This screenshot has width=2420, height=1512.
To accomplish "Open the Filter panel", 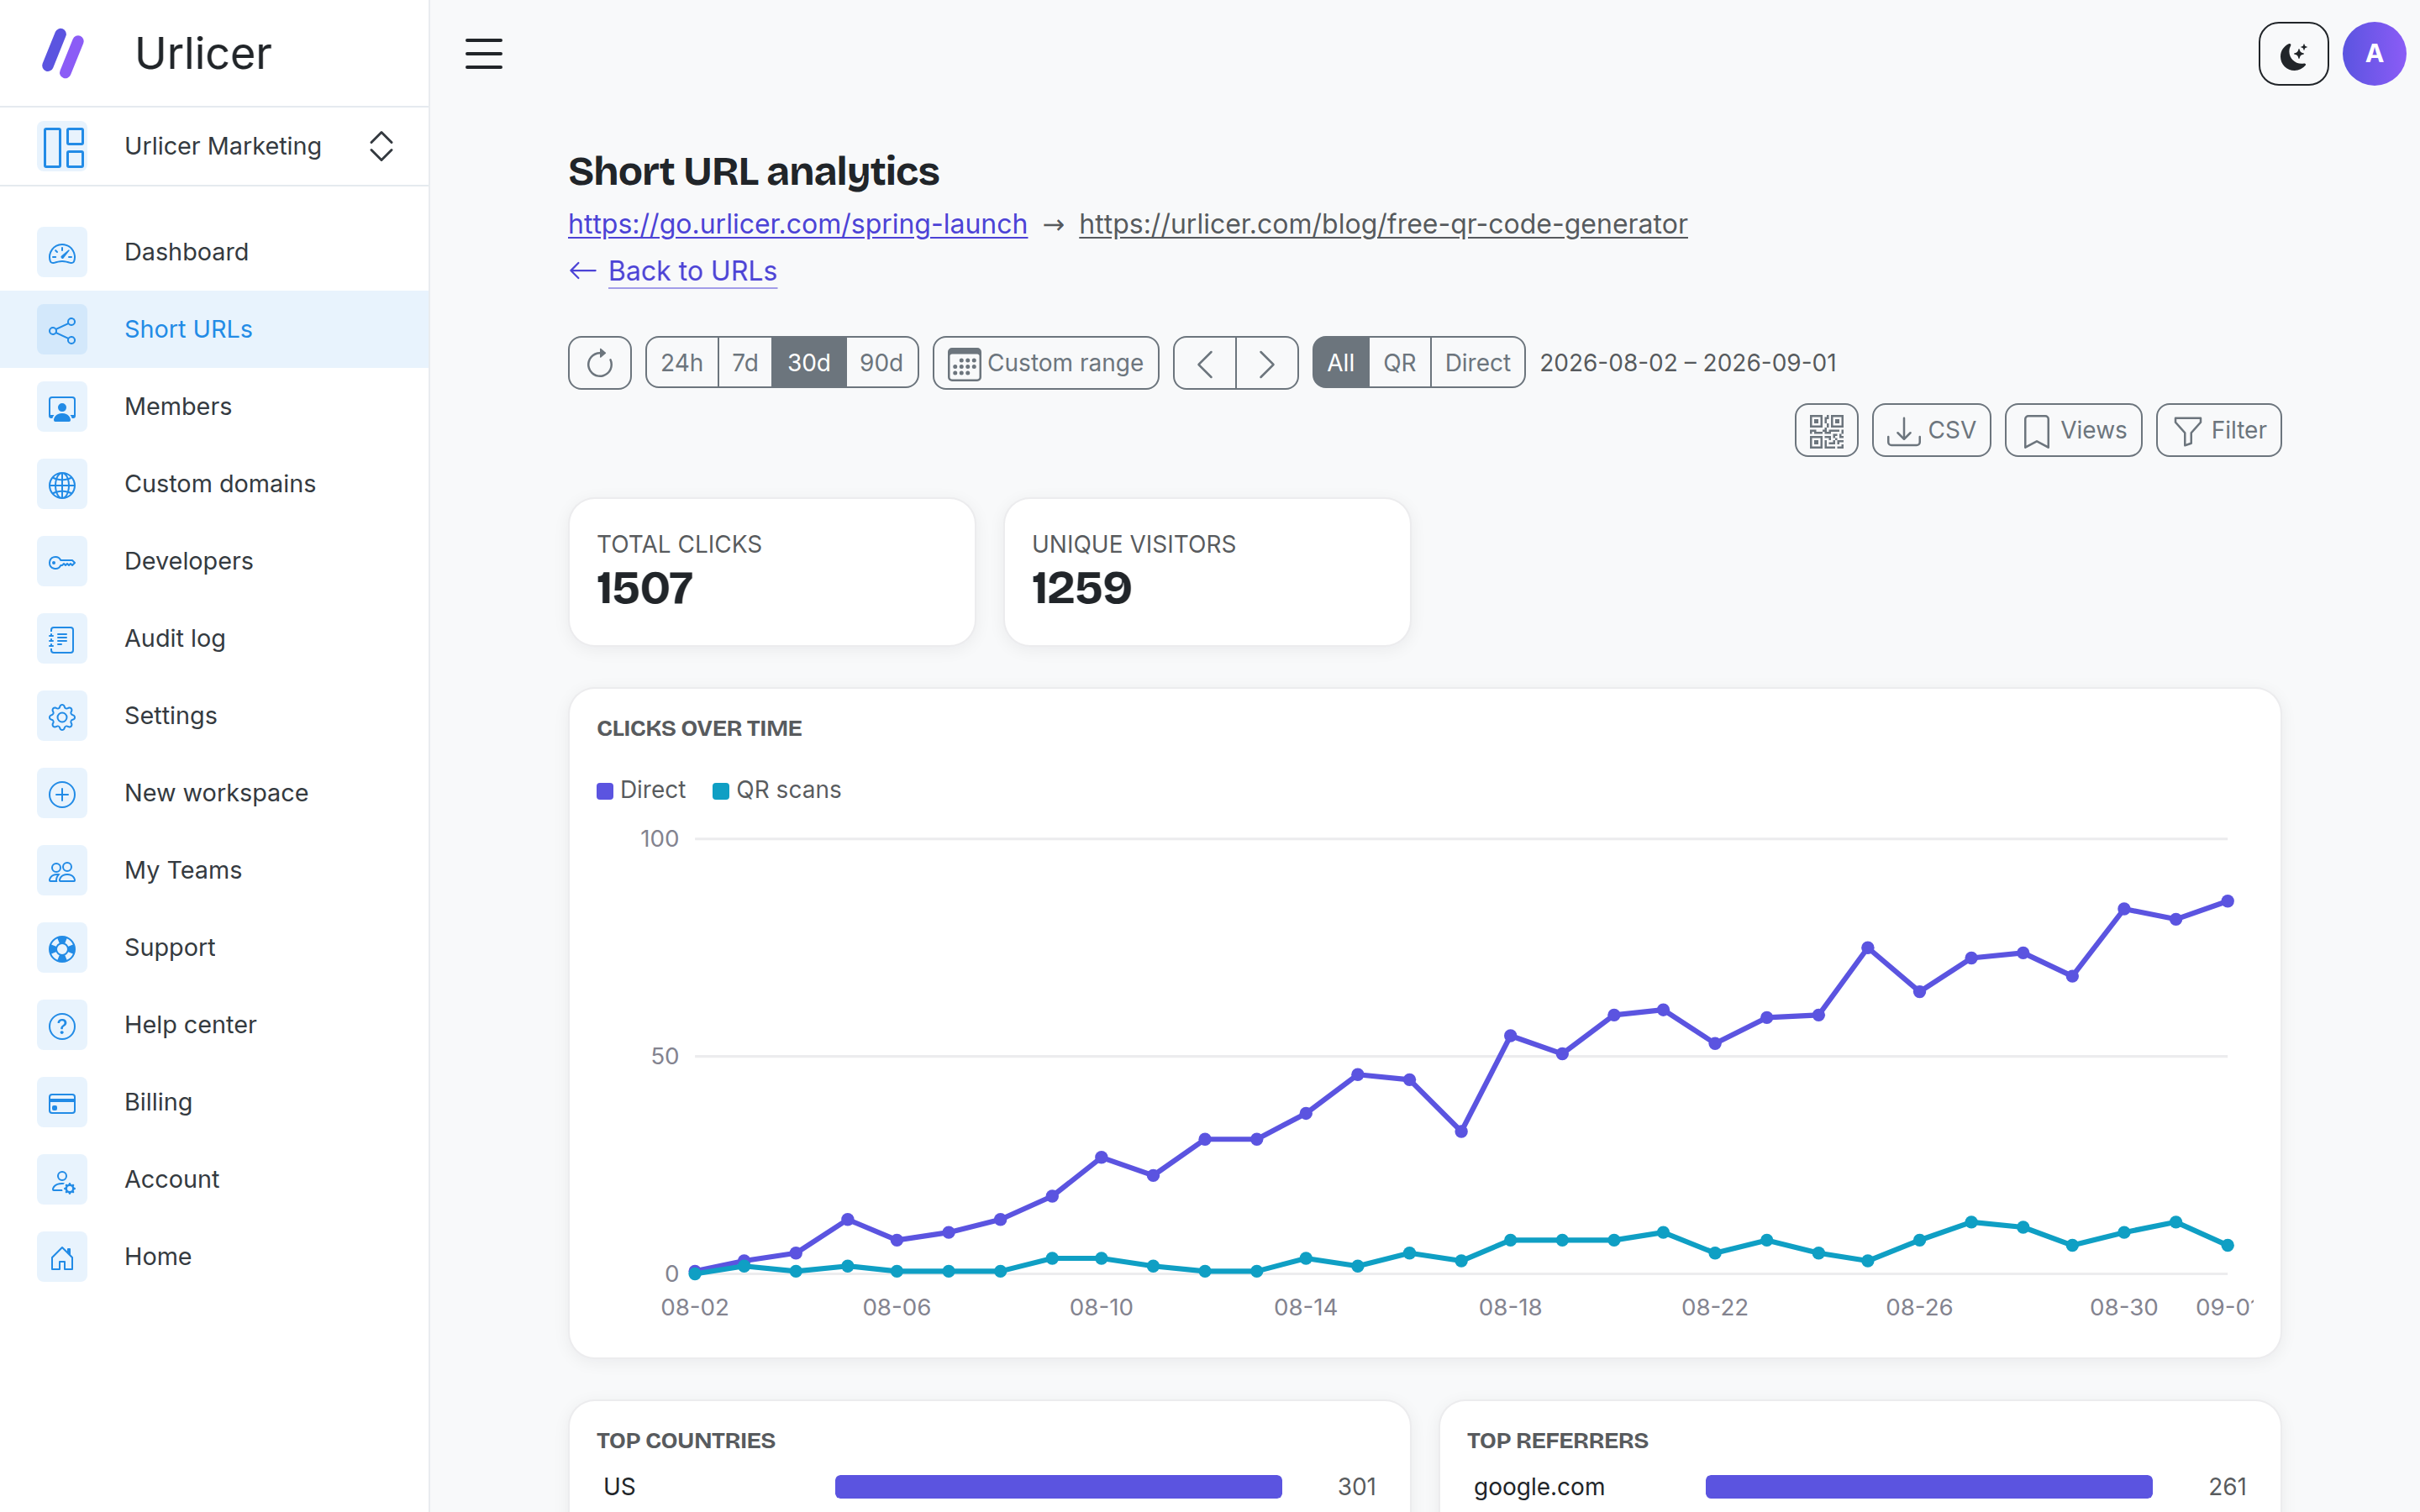I will click(x=2218, y=431).
